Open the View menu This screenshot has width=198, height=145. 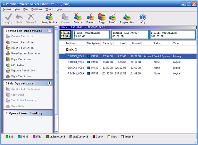click(x=17, y=9)
